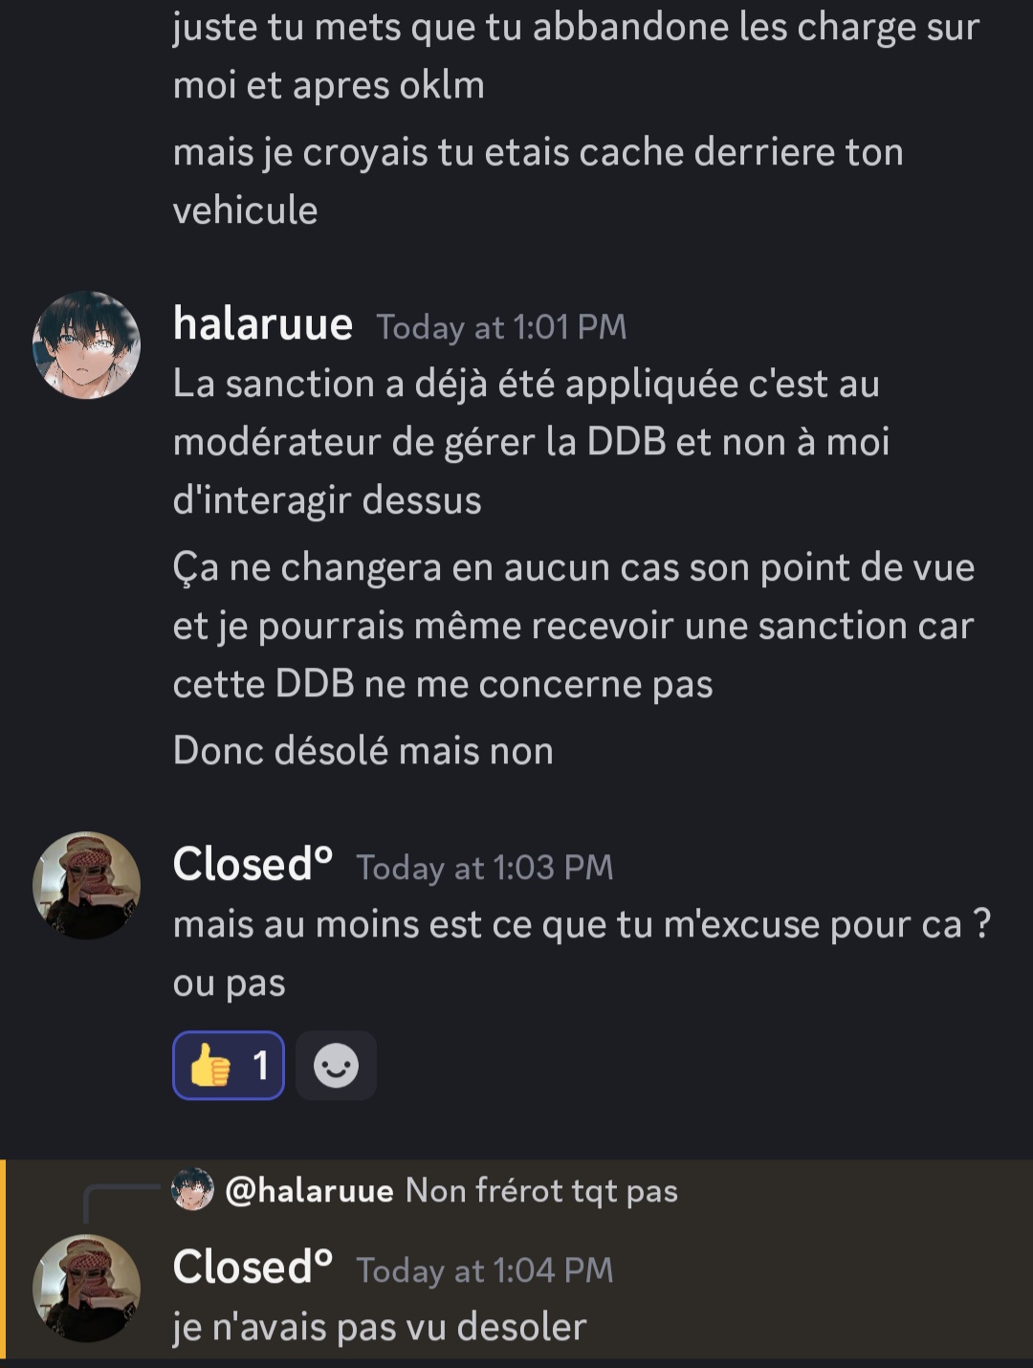
Task: Open Closed° username at 1:03 PM
Action: pos(253,865)
